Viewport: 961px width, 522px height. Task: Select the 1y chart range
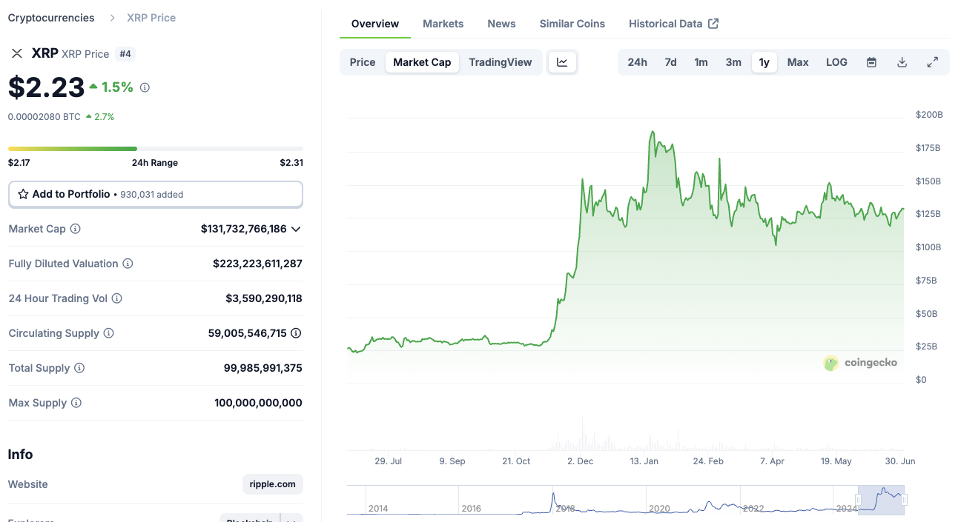coord(764,62)
